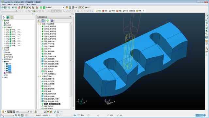Click the Save project floppy icon
Viewport: 209px width, 118px height.
coord(5,8)
